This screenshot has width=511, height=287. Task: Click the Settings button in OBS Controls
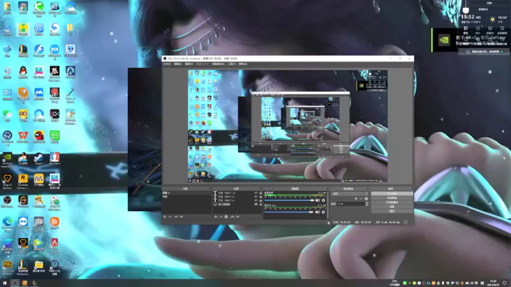click(392, 207)
